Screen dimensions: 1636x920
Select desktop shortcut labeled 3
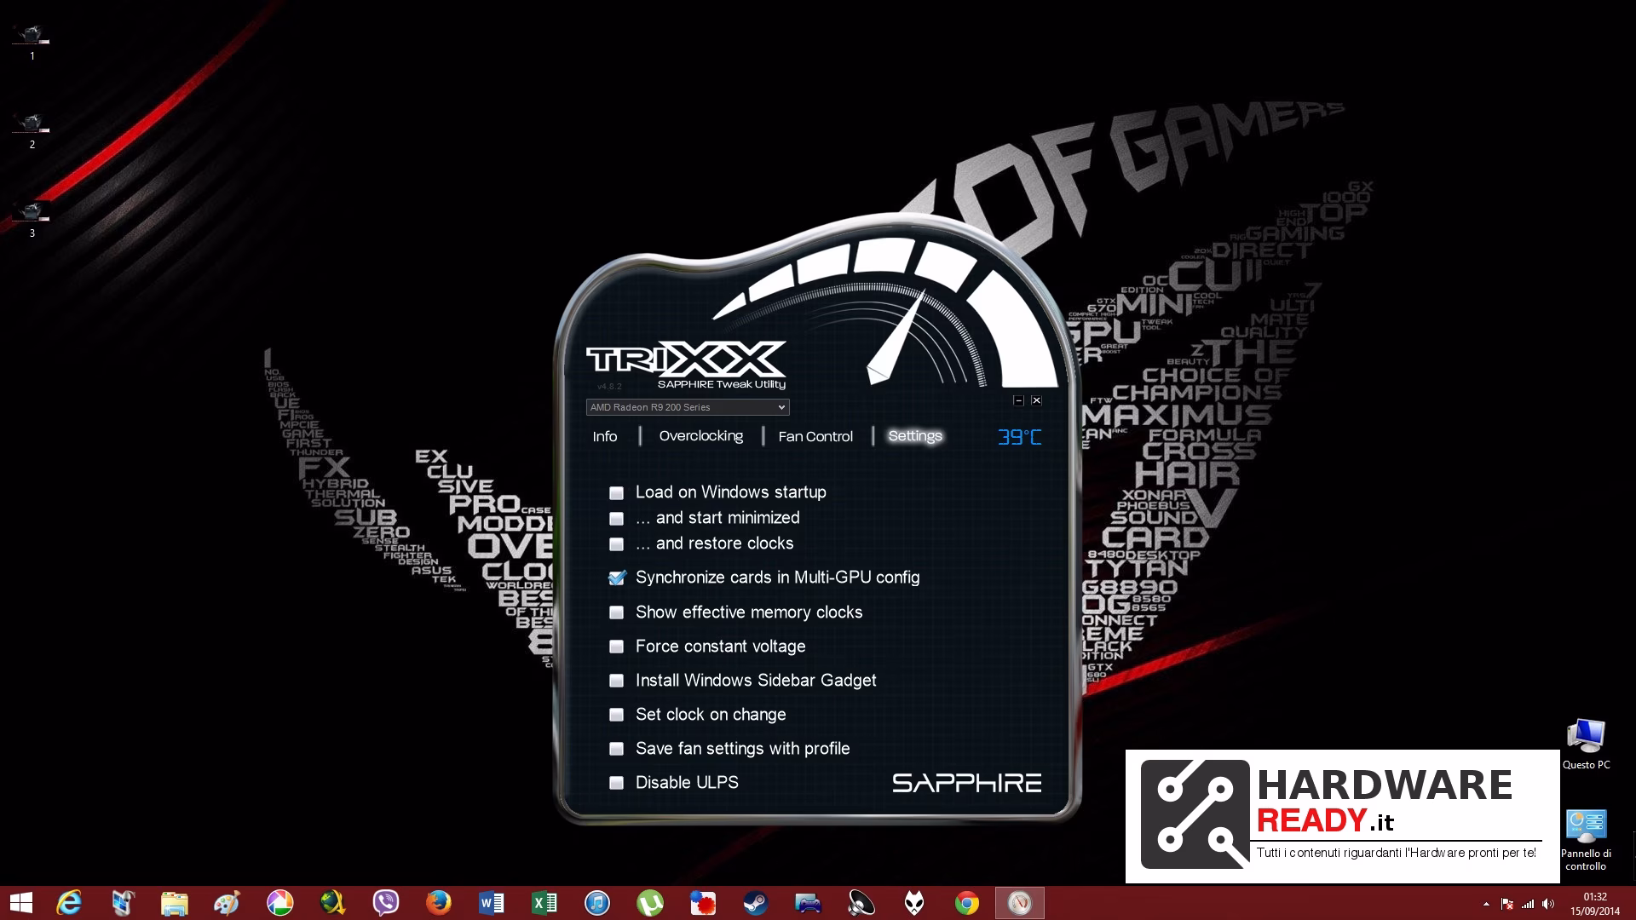pos(32,220)
